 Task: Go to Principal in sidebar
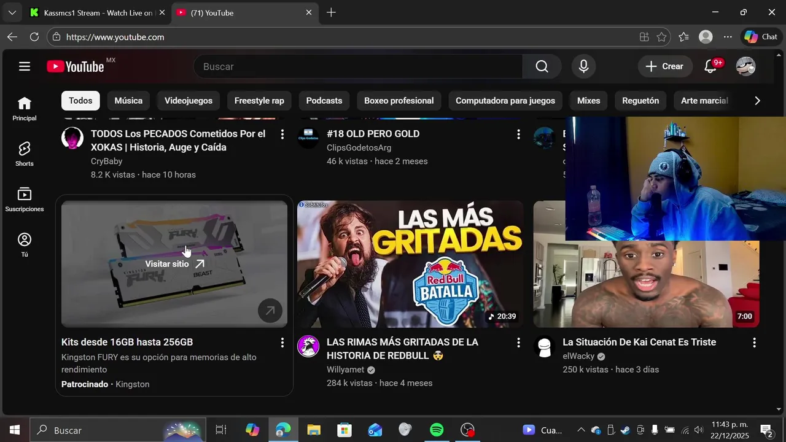point(25,109)
